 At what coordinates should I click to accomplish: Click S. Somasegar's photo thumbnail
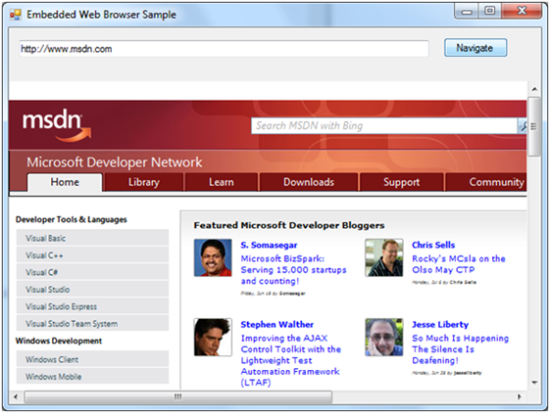point(213,257)
